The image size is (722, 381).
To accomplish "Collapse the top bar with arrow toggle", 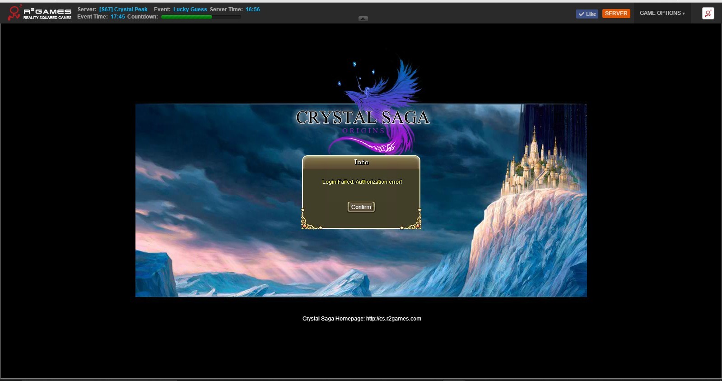I will click(x=363, y=19).
